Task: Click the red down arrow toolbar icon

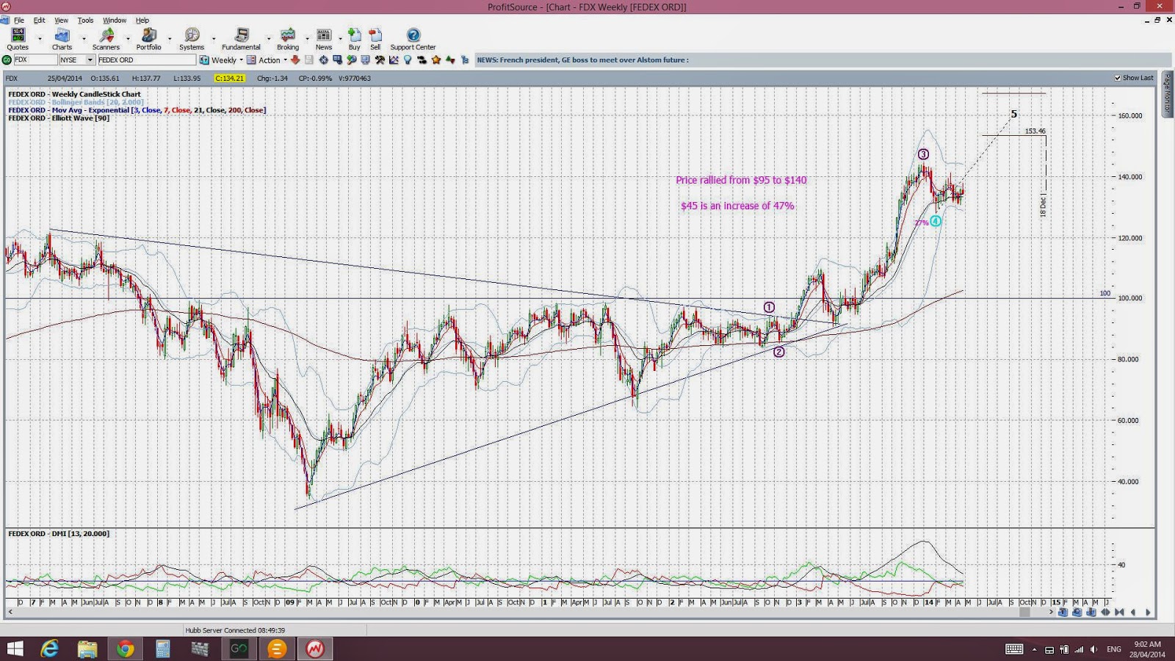Action: point(295,60)
